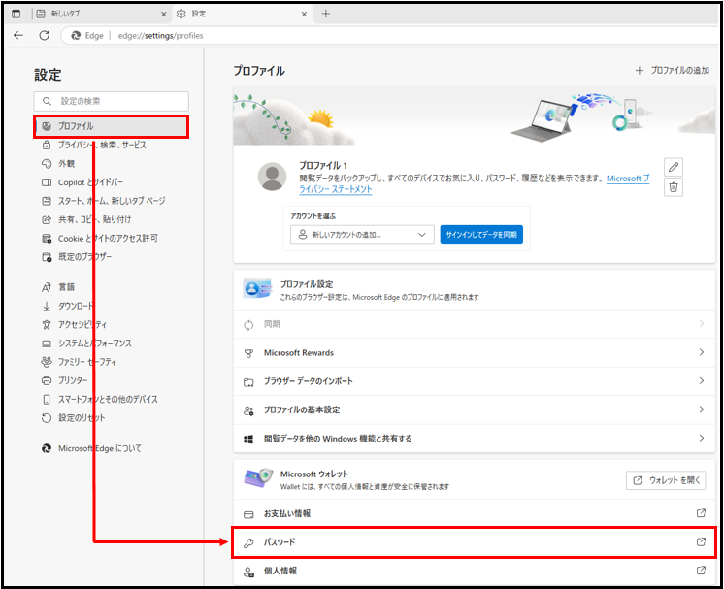This screenshot has width=724, height=589.
Task: Switch to the 新しいタブ tab
Action: coord(102,14)
